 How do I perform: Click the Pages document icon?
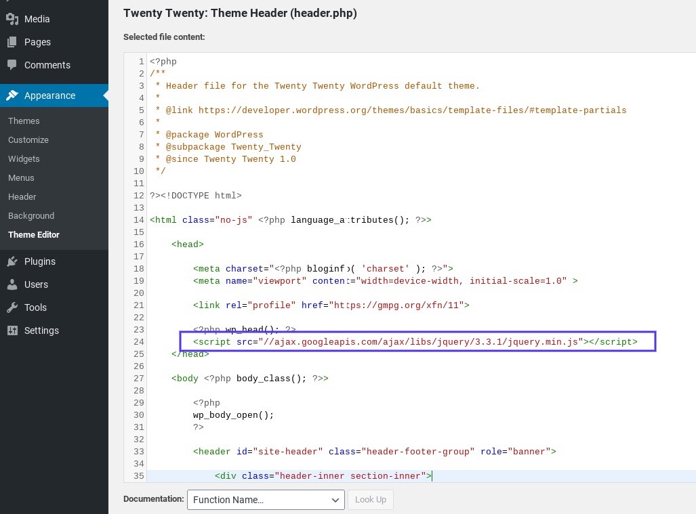pyautogui.click(x=12, y=42)
